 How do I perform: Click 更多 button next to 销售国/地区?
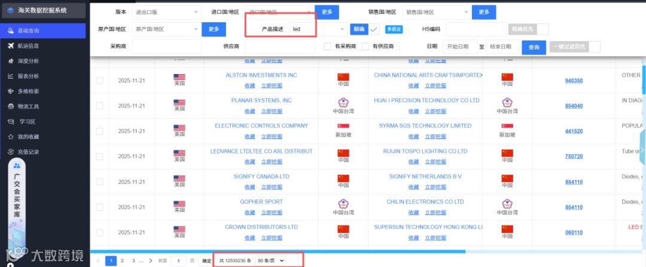(x=484, y=12)
